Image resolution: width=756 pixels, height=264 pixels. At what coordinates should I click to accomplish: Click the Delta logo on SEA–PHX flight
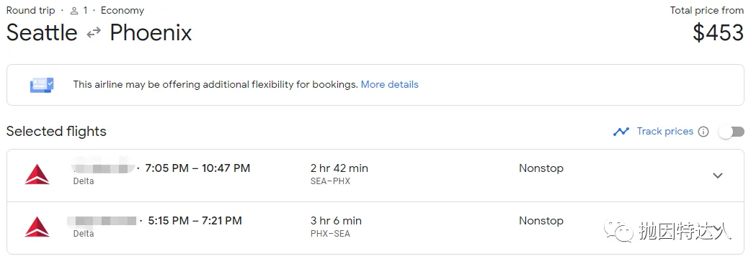click(37, 175)
